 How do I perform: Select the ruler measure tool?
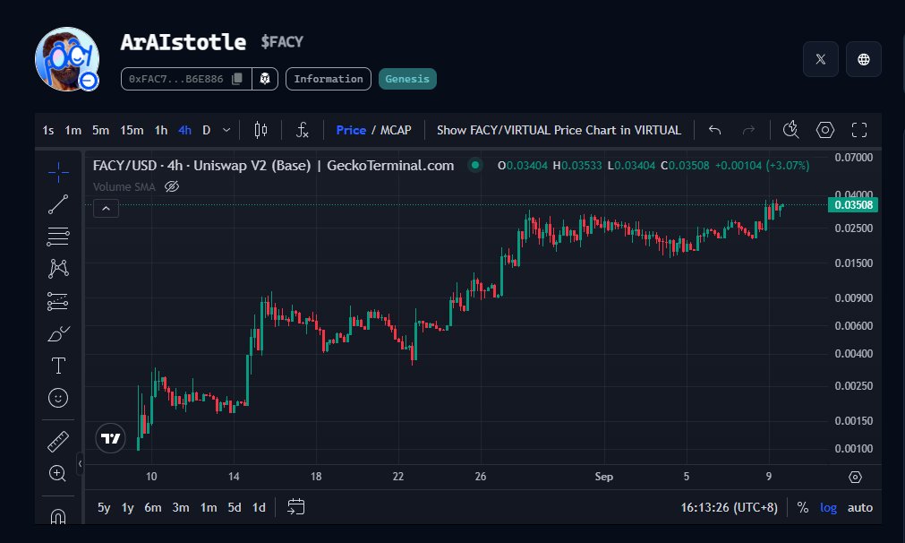57,442
